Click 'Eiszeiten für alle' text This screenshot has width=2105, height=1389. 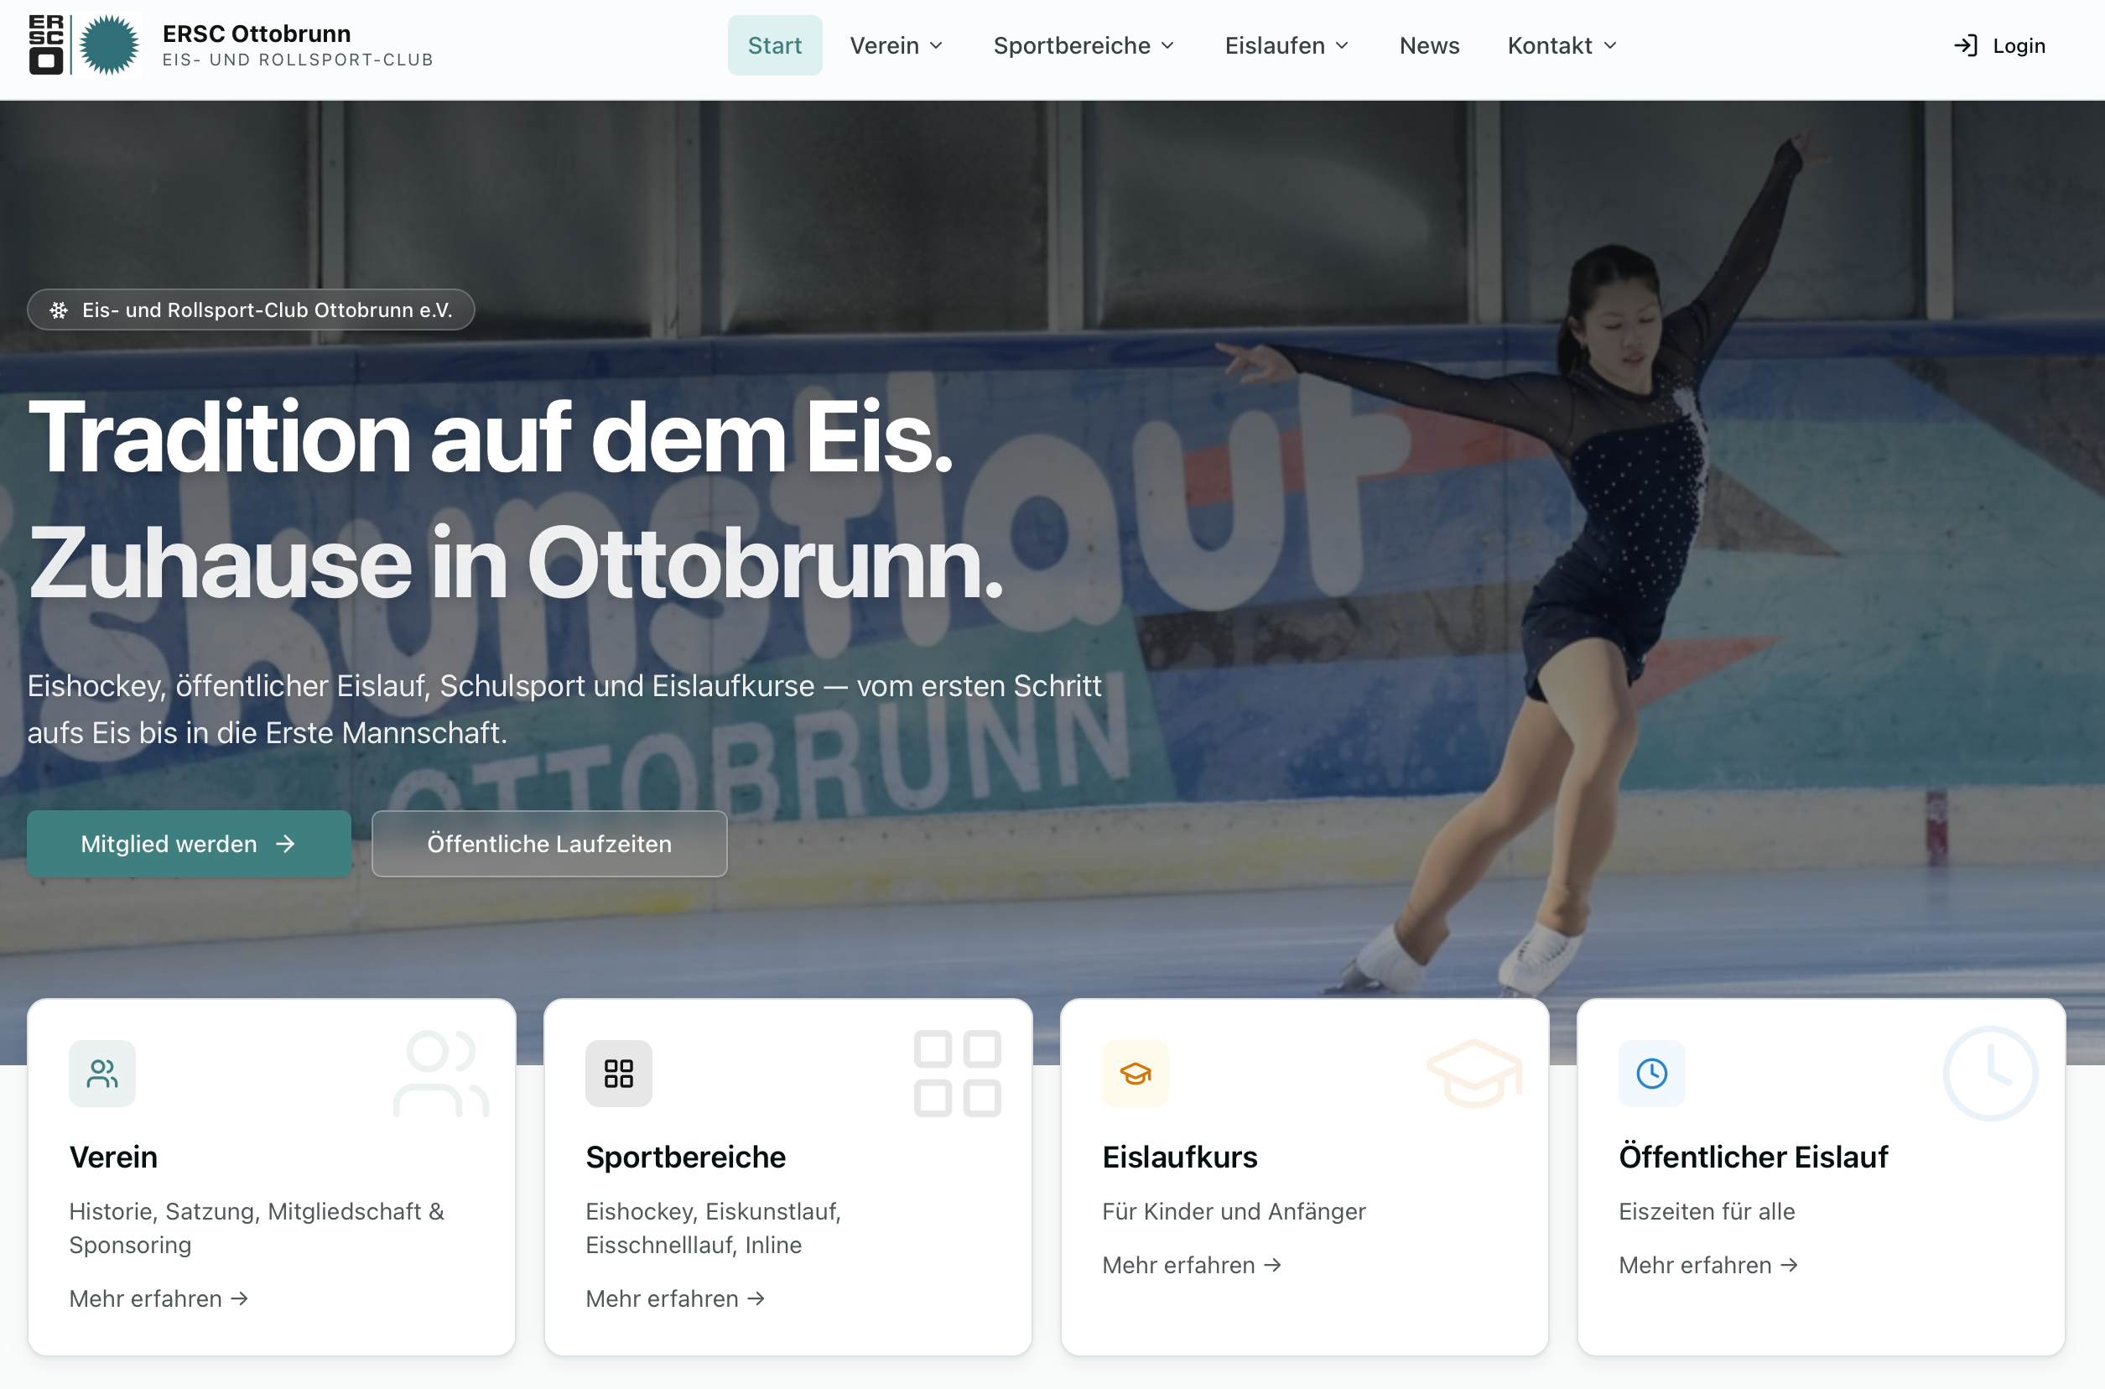(1707, 1211)
